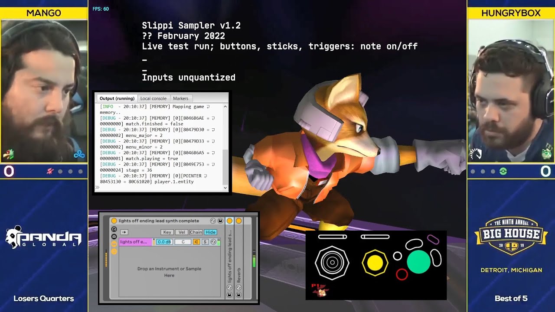This screenshot has width=555, height=312.
Task: Toggle the chain list visibility button
Action: click(x=114, y=244)
